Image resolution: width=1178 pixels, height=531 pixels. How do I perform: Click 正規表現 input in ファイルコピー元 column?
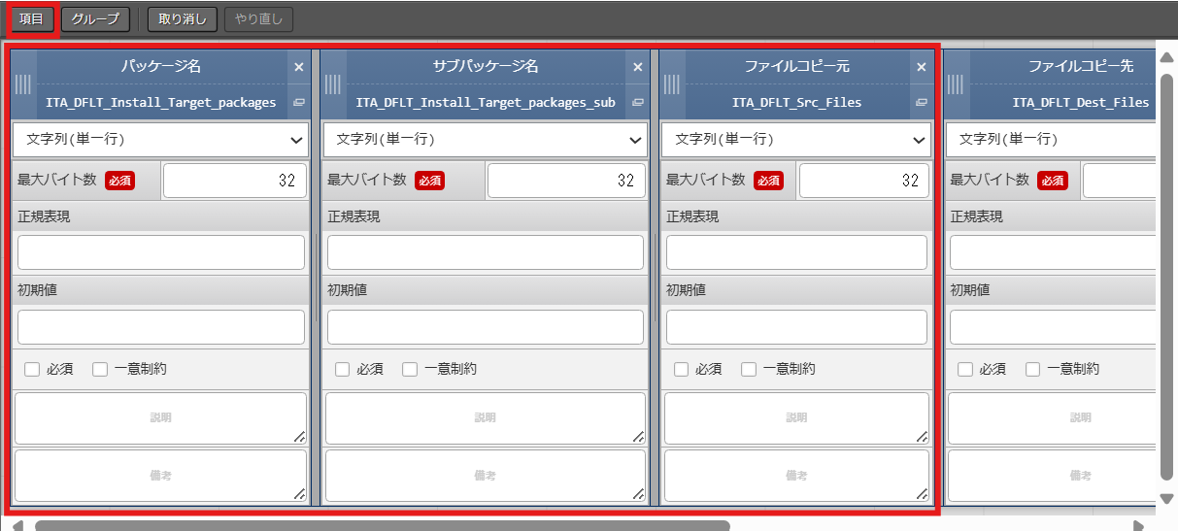click(796, 252)
